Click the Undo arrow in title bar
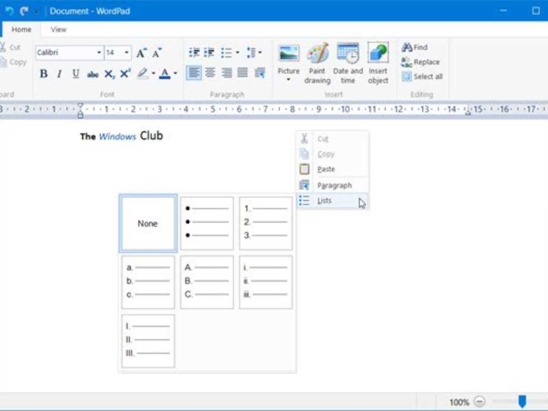Image resolution: width=548 pixels, height=411 pixels. [x=10, y=11]
